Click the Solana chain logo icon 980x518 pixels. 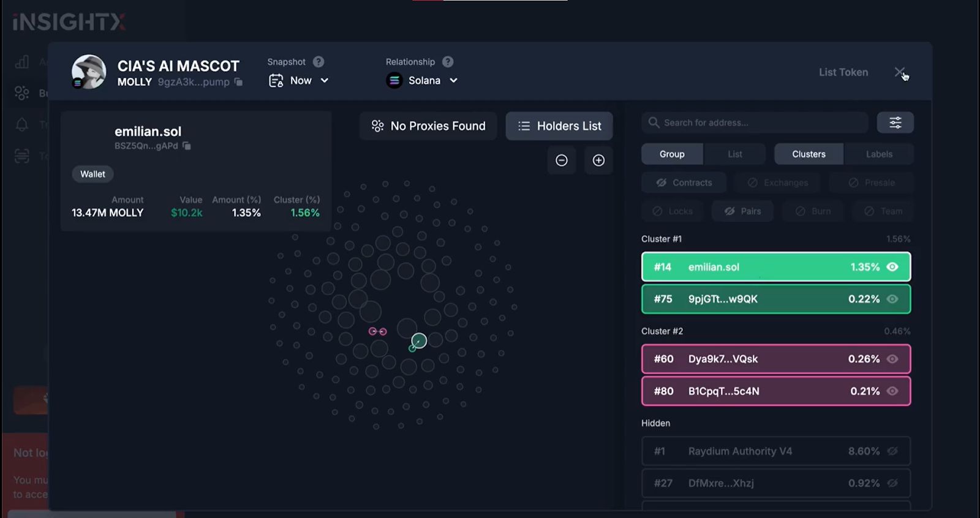[394, 80]
